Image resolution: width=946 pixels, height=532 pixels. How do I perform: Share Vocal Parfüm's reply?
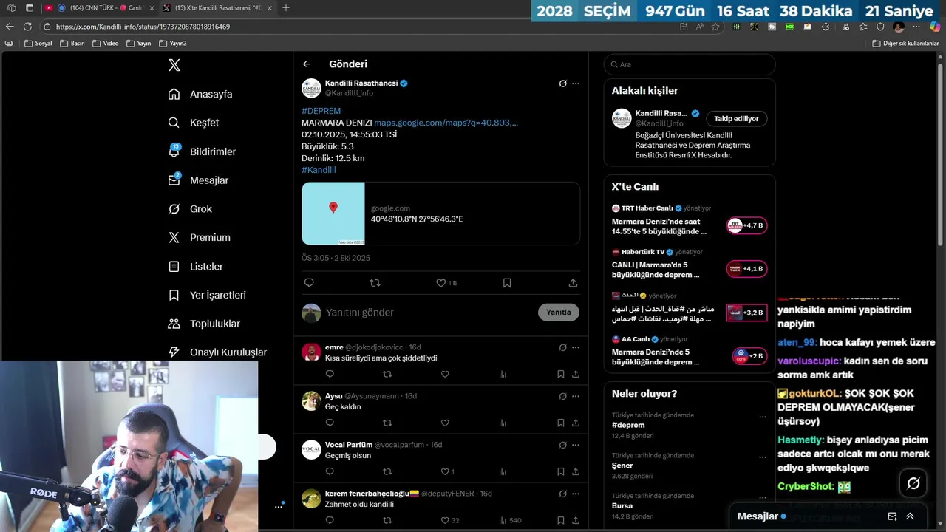[576, 471]
